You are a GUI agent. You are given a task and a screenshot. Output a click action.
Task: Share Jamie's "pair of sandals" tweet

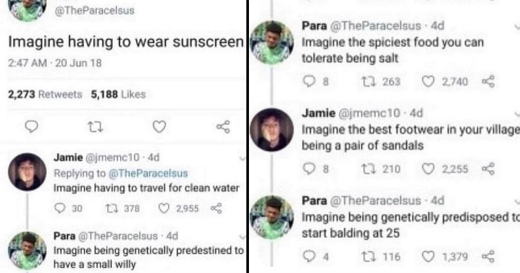(x=488, y=169)
